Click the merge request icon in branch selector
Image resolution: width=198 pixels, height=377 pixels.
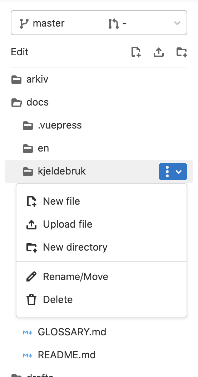click(x=113, y=23)
